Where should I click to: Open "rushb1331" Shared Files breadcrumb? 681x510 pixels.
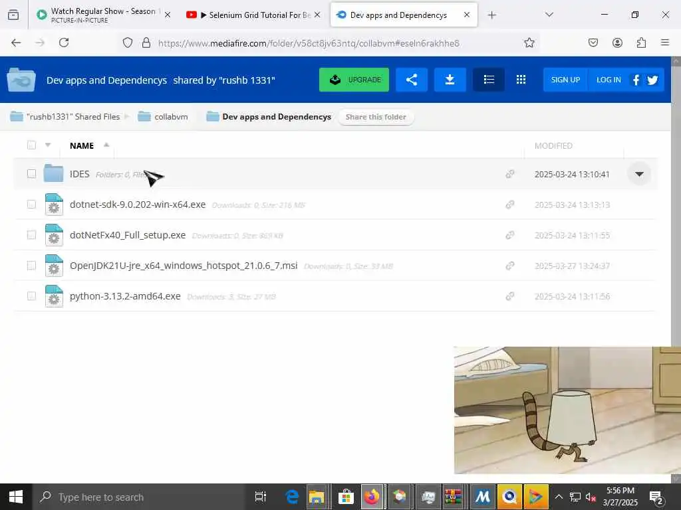(65, 117)
